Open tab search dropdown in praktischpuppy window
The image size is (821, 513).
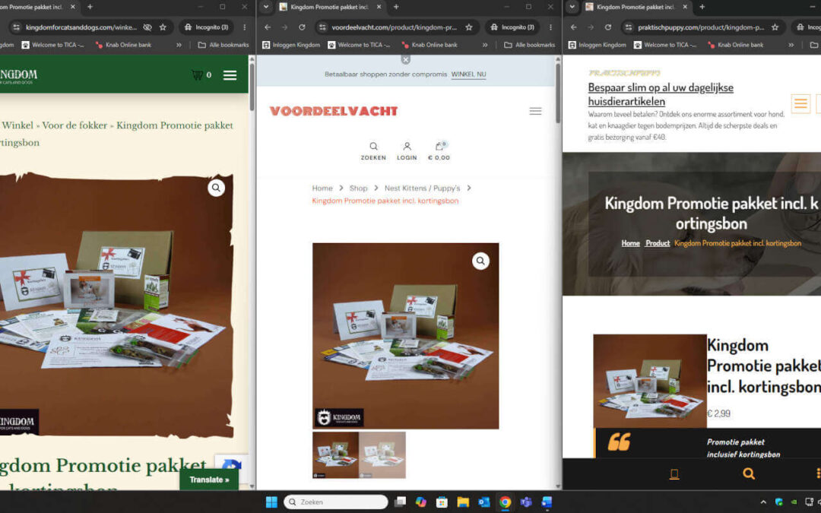click(572, 7)
